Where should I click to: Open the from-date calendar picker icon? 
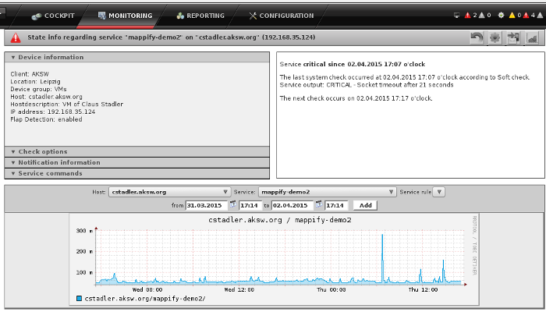(232, 204)
